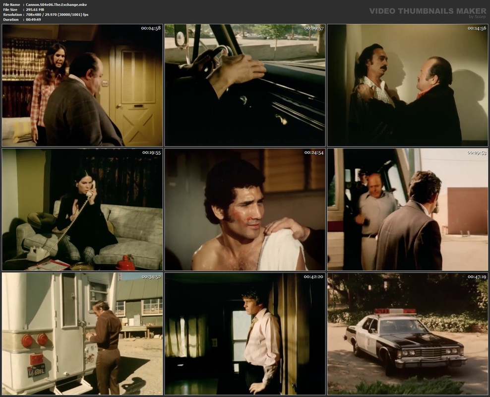Click the resolution value 708x480 / 29.970 fps
490x397 pixels.
(x=57, y=15)
